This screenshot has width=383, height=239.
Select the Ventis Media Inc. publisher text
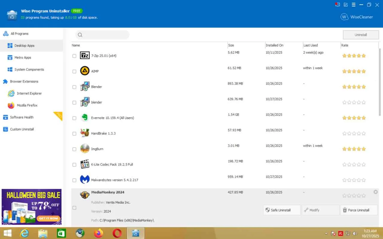pyautogui.click(x=118, y=202)
